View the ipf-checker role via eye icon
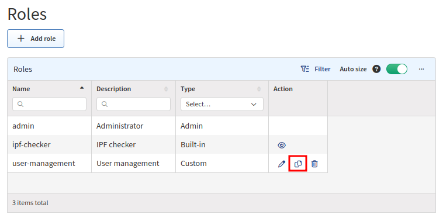The image size is (443, 218). [282, 145]
